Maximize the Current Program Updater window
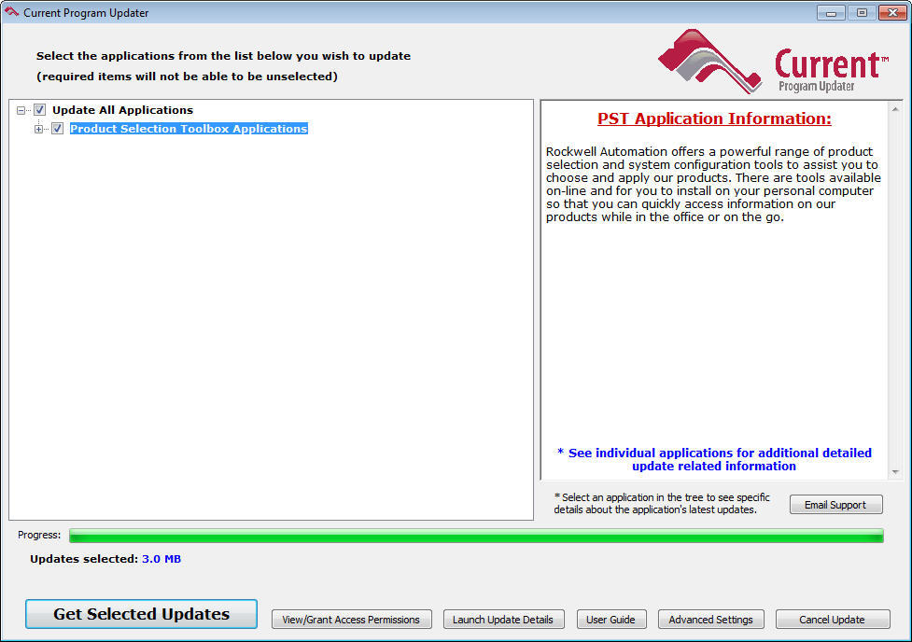Screen dimensions: 912x642 tap(862, 12)
